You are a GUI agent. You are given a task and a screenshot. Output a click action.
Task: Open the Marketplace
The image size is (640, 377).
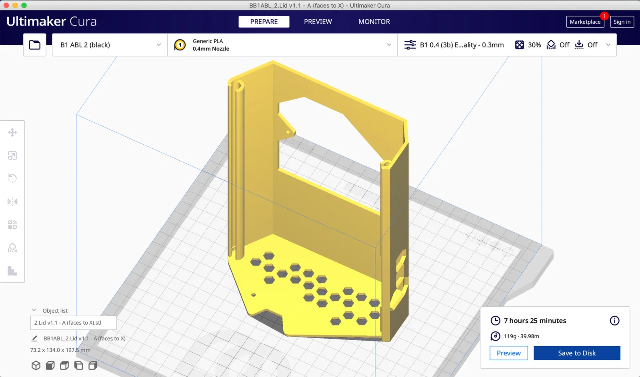585,22
